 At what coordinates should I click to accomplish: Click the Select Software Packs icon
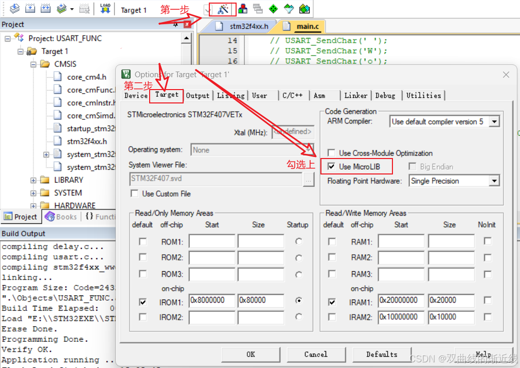(289, 9)
